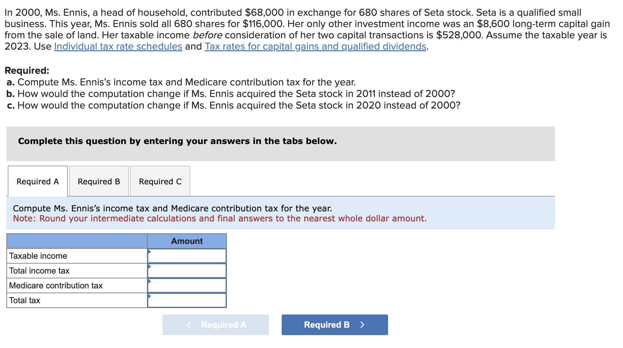The width and height of the screenshot is (623, 348).
Task: Select the Required A tab
Action: coord(38,181)
